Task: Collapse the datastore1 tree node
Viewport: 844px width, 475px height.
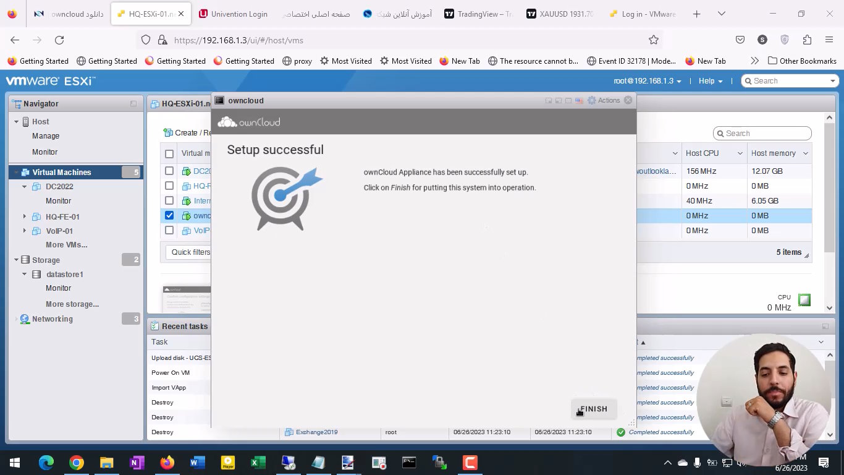Action: click(25, 274)
